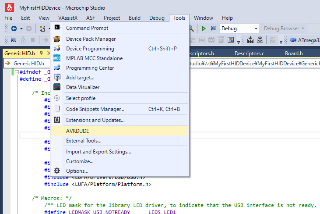This screenshot has height=214, width=320.
Task: Pin the GenericHID.h tab
Action: pyautogui.click(x=42, y=53)
